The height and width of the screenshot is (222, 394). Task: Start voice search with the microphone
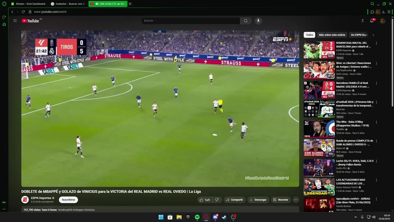tap(258, 21)
